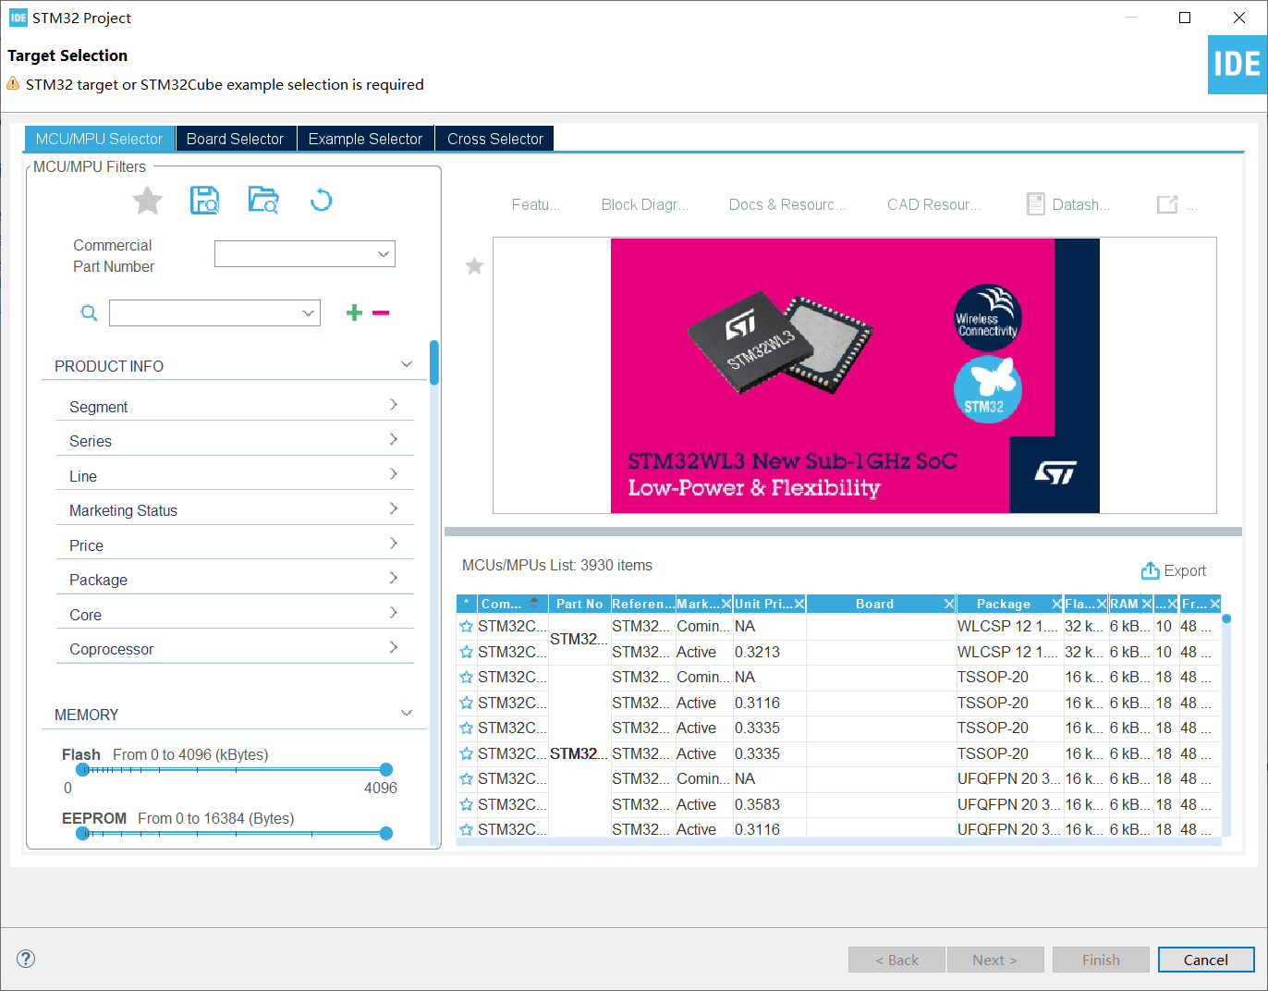Click the EEPROM maximum slider handle
Viewport: 1268px width, 991px height.
(386, 833)
